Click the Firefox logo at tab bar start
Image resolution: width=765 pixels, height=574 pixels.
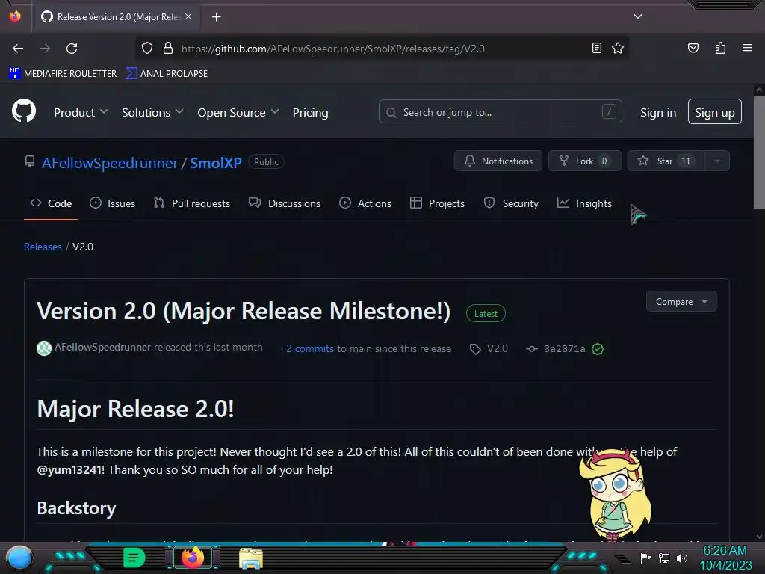point(15,16)
